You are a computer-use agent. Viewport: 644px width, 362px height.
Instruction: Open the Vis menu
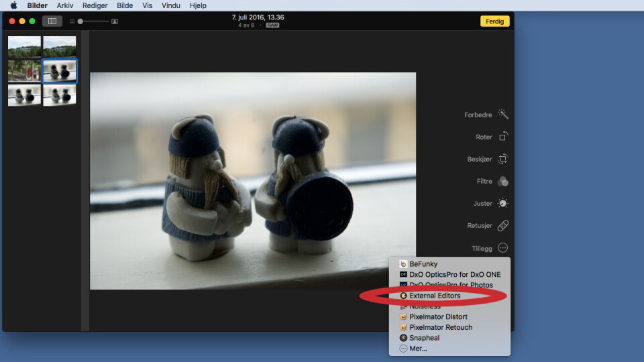(147, 5)
